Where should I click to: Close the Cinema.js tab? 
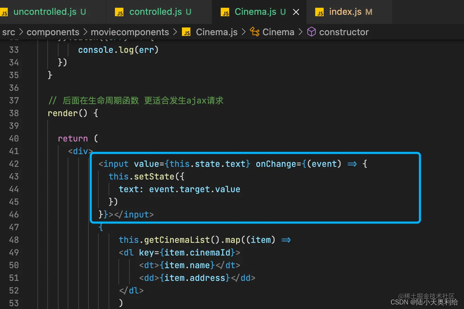pyautogui.click(x=296, y=12)
